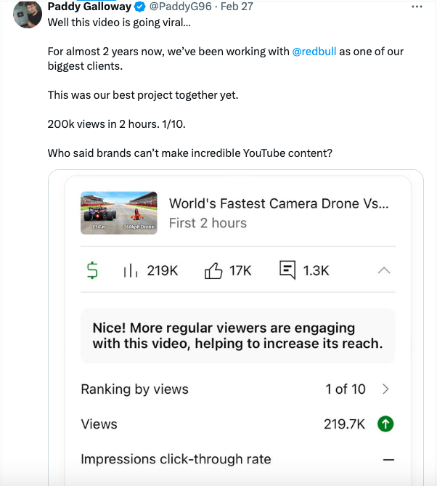Click the comments speech bubble icon

tap(287, 270)
